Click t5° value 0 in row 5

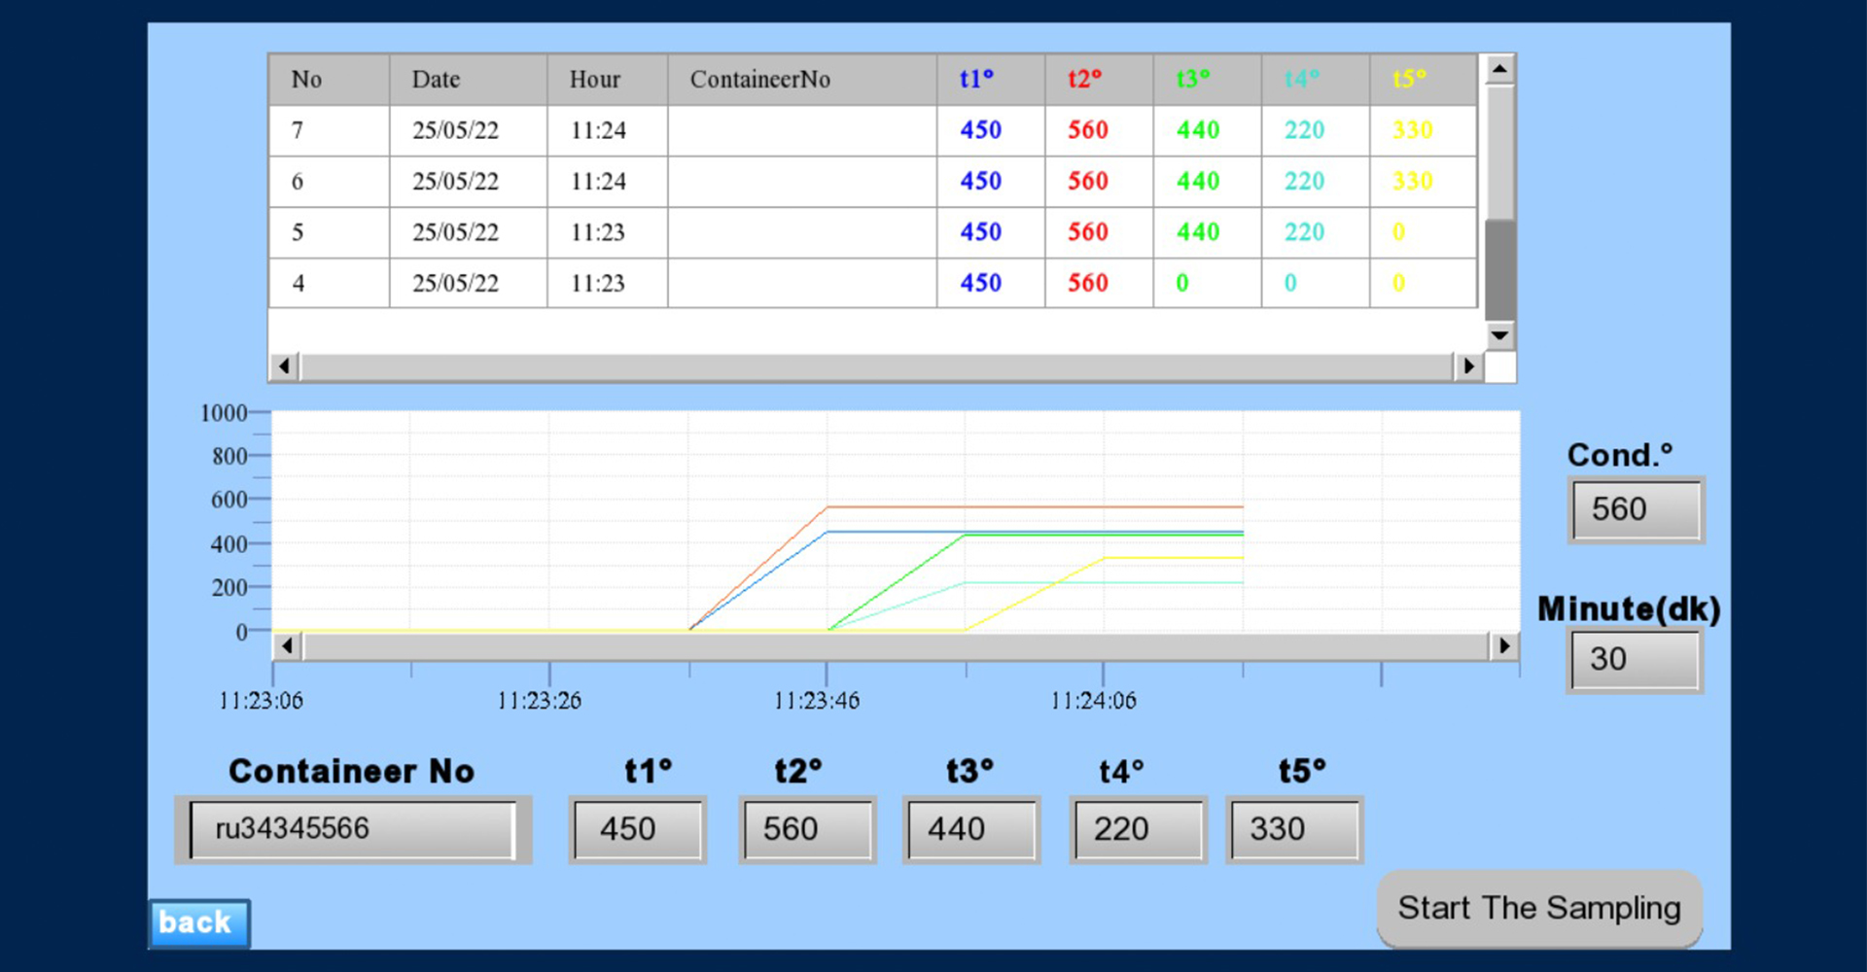[1424, 232]
